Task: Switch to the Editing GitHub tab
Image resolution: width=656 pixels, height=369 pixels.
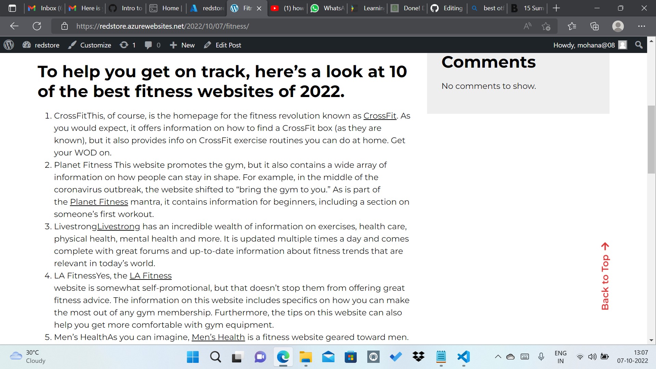Action: click(447, 8)
